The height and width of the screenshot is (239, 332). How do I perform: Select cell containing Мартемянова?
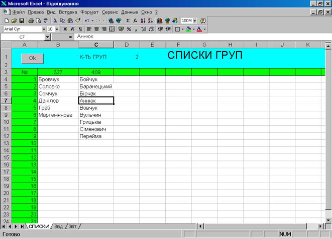point(58,115)
